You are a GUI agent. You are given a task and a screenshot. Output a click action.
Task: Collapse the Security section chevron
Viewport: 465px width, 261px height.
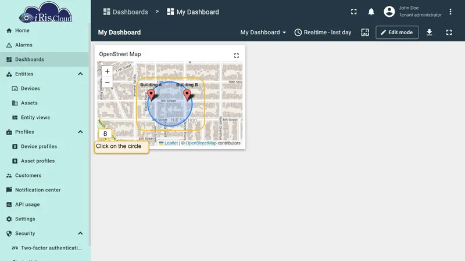[80, 234]
